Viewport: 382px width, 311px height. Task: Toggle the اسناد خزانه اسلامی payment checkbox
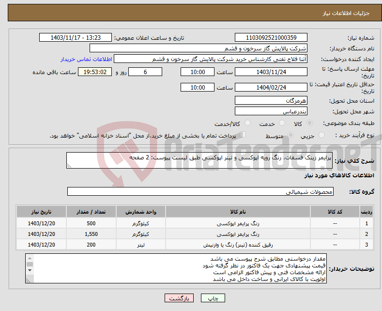pos(243,135)
